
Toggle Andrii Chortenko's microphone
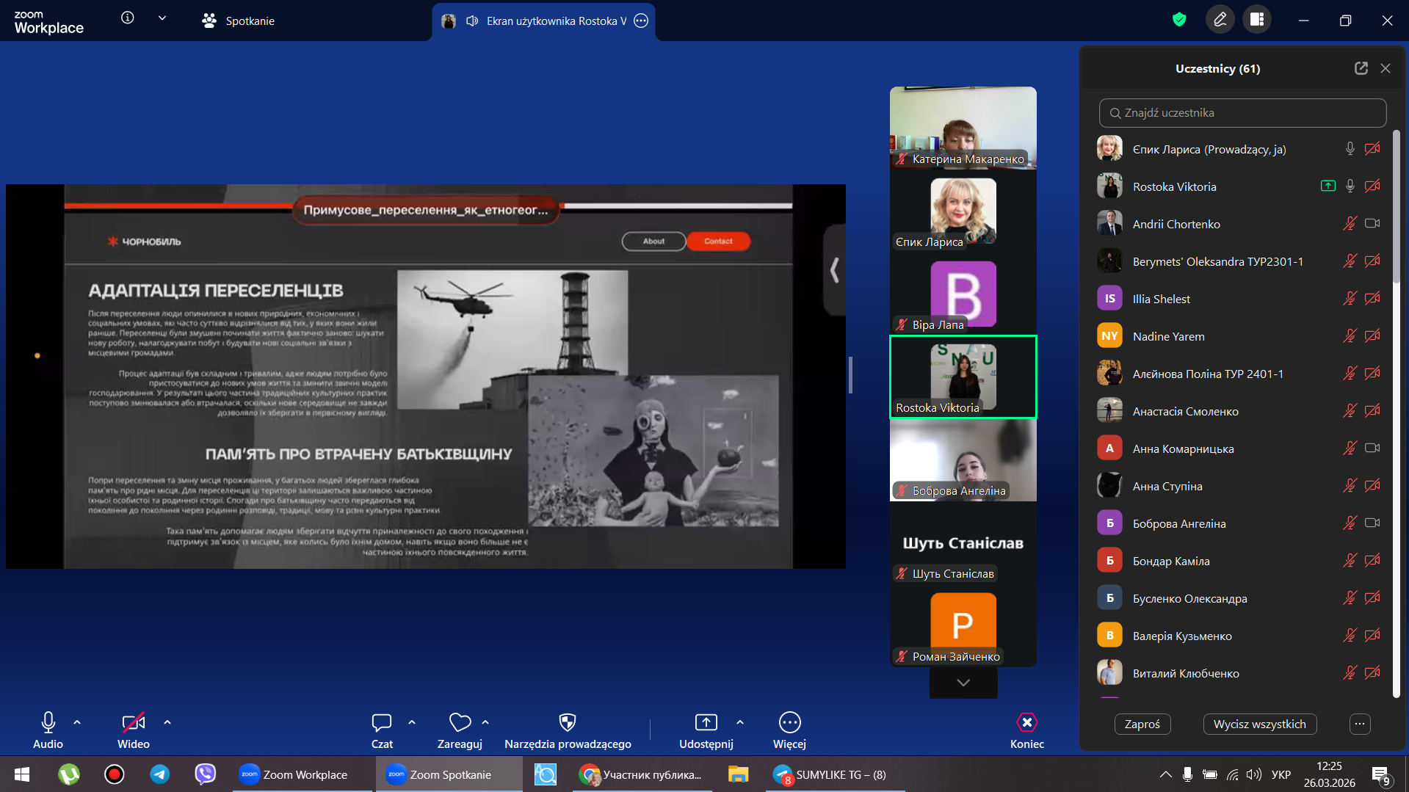click(1350, 224)
